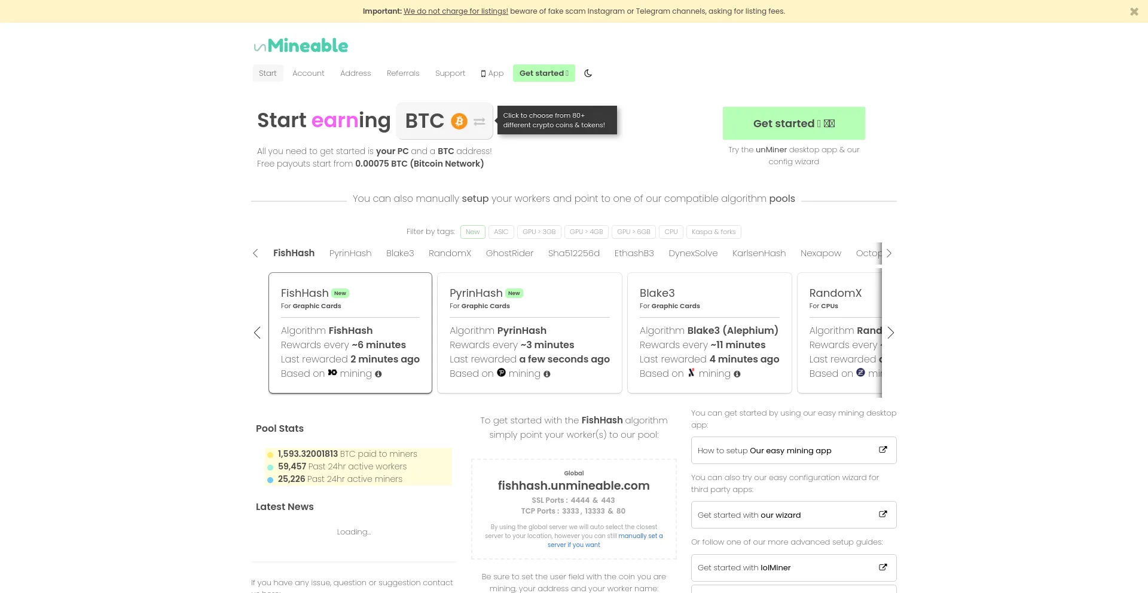This screenshot has width=1148, height=593.
Task: Toggle dark mode with moon icon
Action: 588,73
